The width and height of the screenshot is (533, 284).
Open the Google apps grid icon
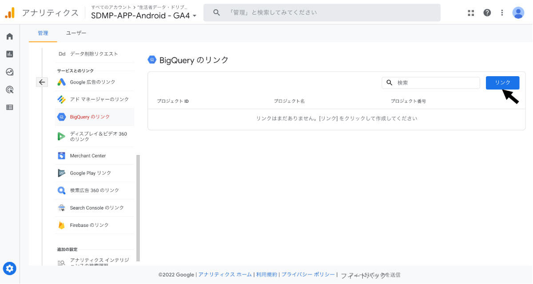point(471,13)
